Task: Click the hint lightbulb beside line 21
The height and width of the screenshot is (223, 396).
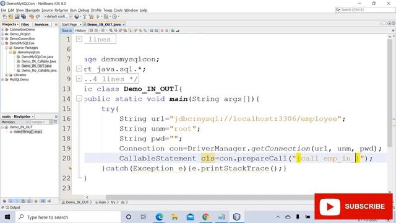Action: (70, 168)
